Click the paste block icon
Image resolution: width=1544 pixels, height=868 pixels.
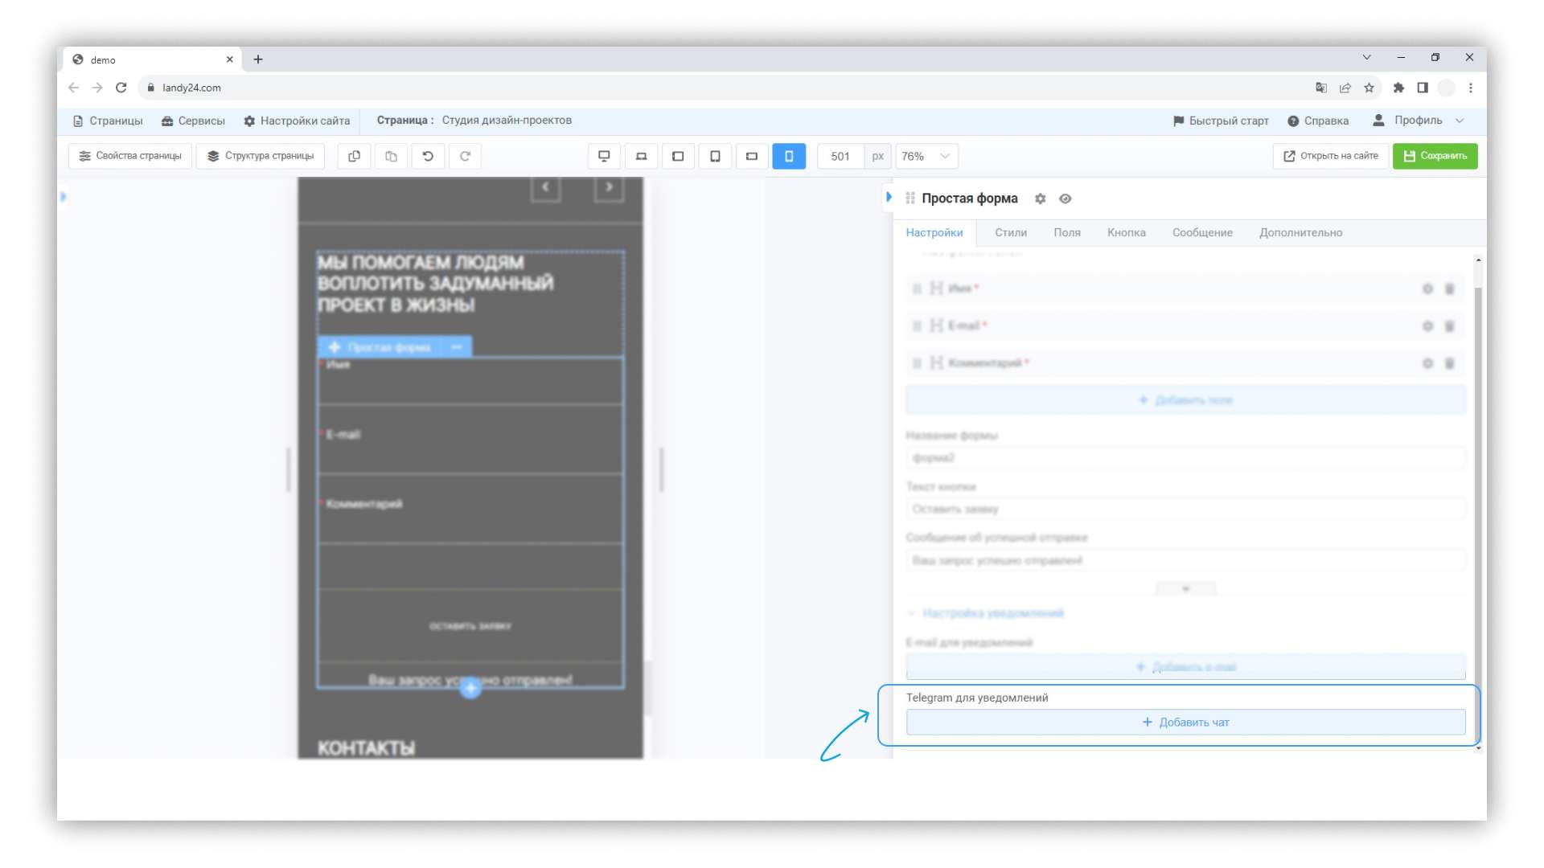(x=391, y=156)
